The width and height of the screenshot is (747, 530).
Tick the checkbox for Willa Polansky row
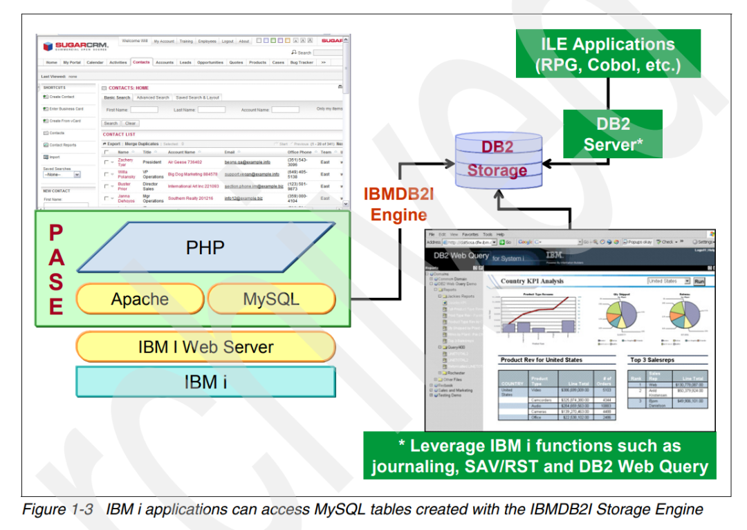[x=107, y=174]
